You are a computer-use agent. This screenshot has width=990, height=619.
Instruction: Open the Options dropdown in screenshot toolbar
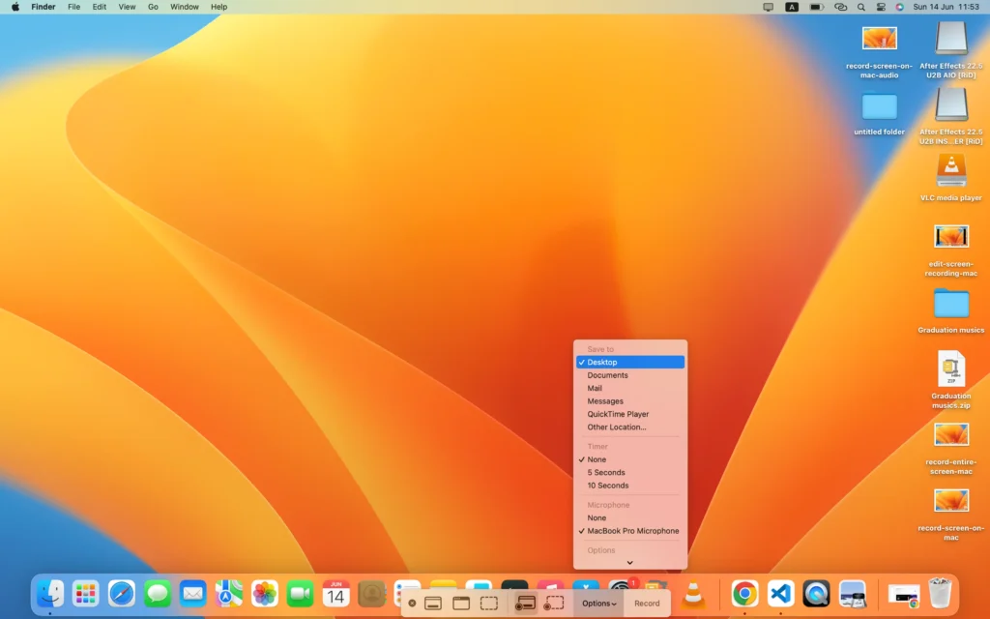point(599,604)
